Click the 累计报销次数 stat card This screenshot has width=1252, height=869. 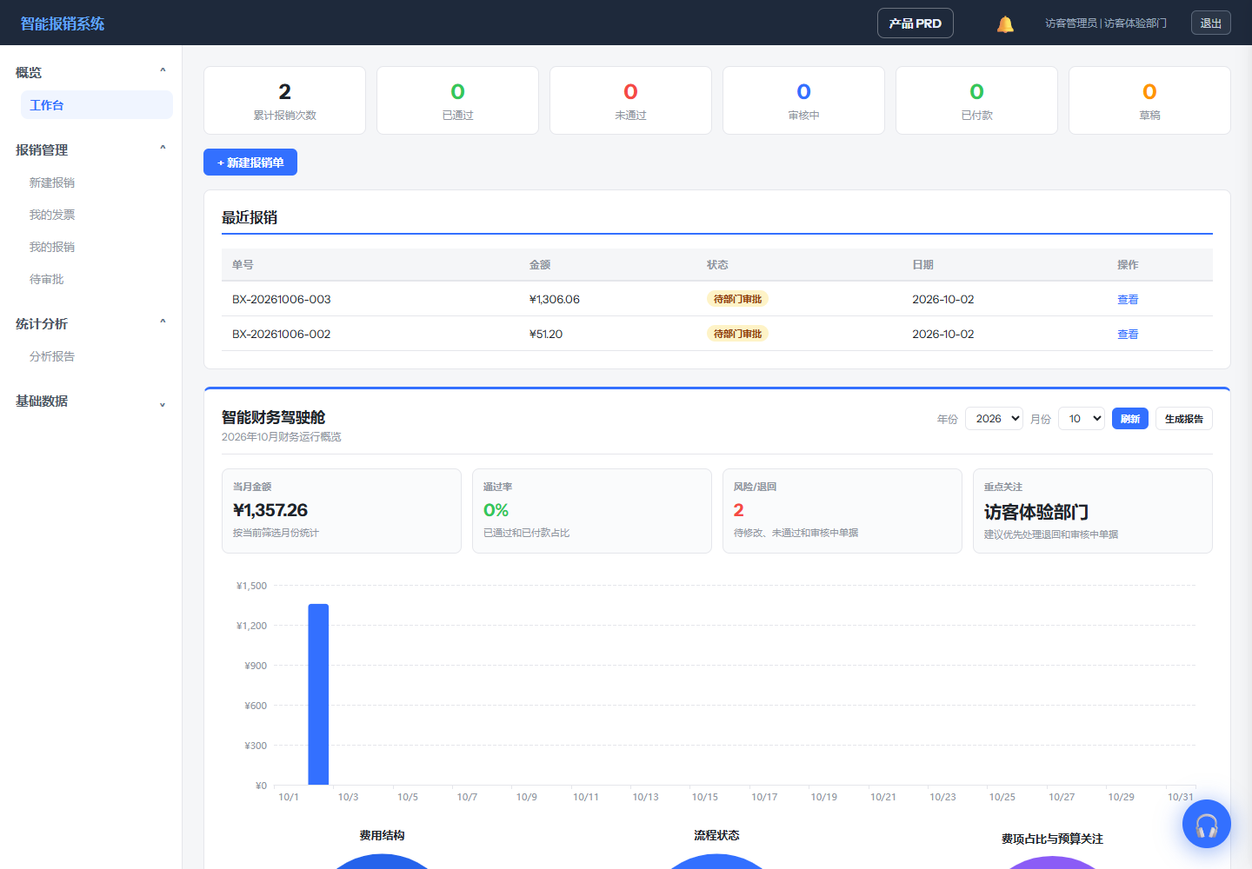tap(284, 101)
